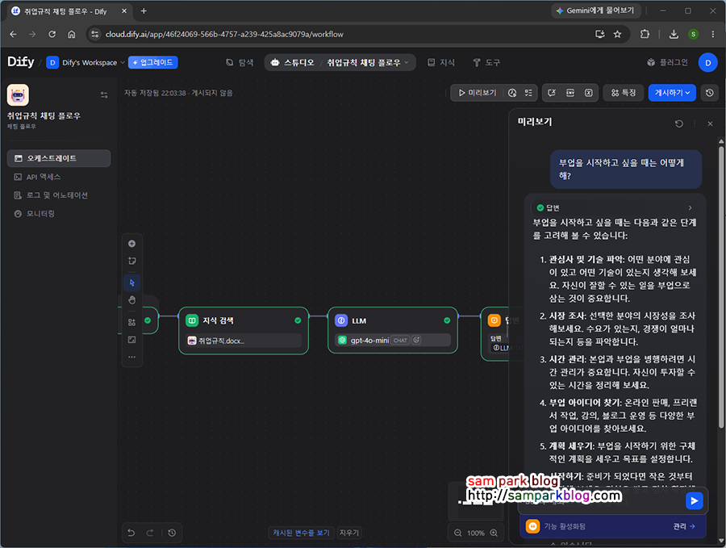This screenshot has height=548, width=726.
Task: Open API 액세스 in the sidebar
Action: pyautogui.click(x=59, y=177)
